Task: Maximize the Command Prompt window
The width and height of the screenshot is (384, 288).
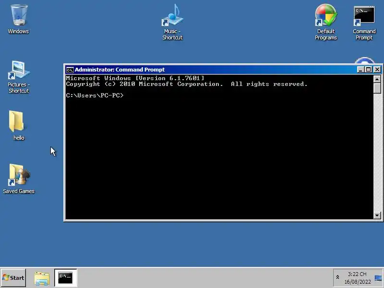Action: 368,70
